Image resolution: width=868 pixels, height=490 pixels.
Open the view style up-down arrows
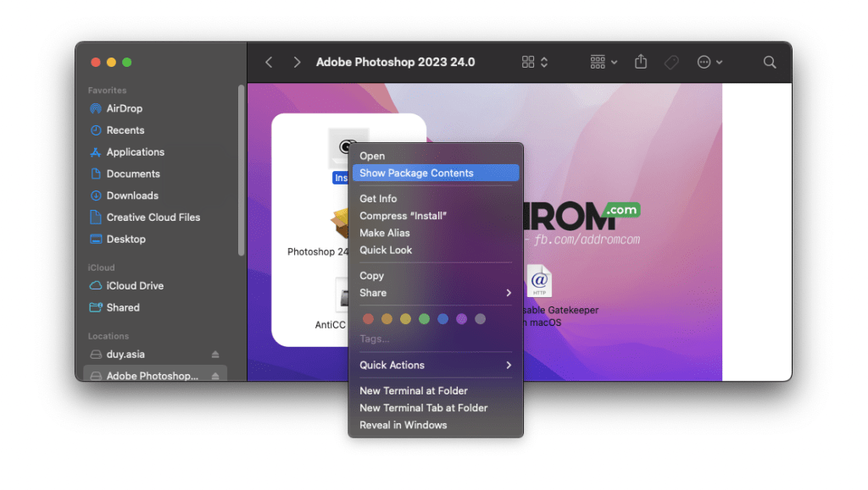click(x=544, y=62)
